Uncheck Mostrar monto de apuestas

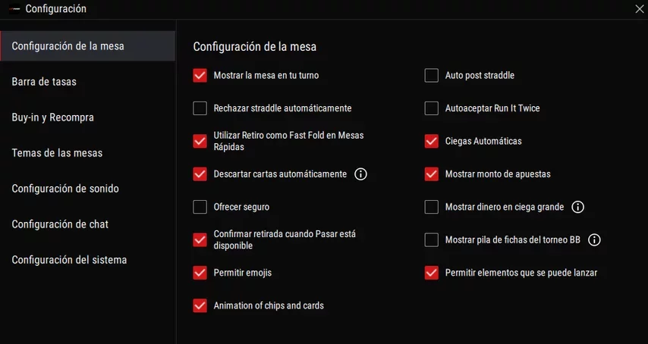click(x=432, y=174)
